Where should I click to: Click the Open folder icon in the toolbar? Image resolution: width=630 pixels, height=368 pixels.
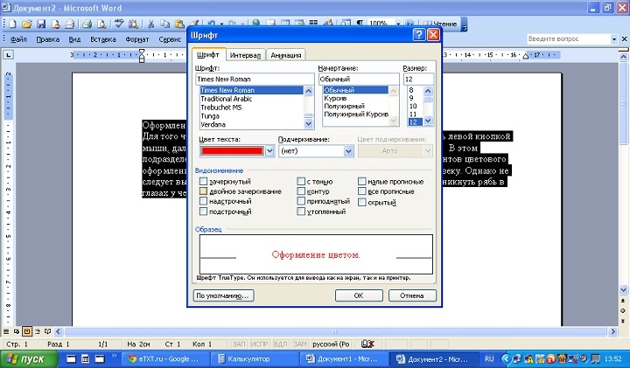27,24
